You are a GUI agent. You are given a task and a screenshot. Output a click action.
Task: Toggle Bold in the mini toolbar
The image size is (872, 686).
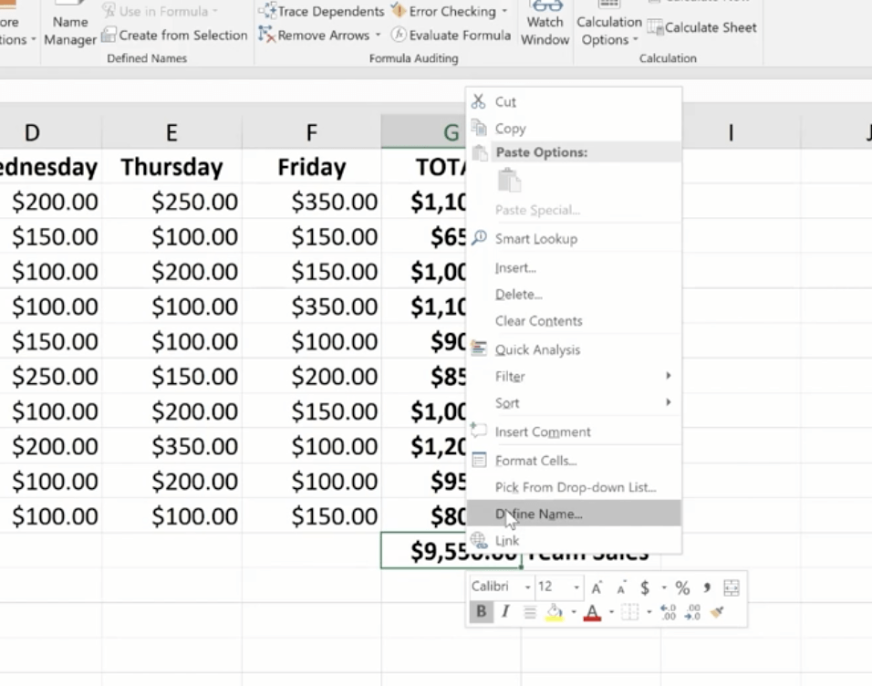[x=481, y=612]
